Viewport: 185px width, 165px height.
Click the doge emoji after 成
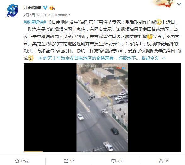[31, 58]
